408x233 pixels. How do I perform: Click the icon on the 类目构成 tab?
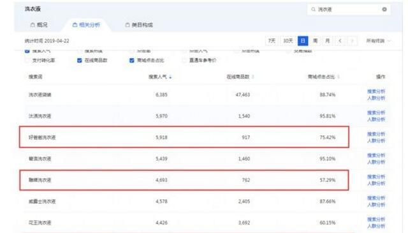click(x=127, y=25)
